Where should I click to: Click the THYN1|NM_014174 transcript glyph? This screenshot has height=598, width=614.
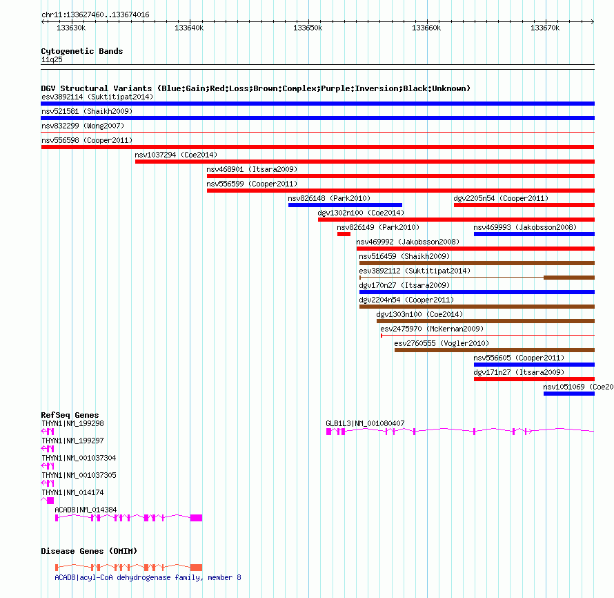(x=48, y=501)
